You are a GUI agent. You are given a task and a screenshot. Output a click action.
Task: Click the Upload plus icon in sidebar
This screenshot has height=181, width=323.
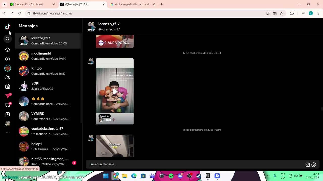[x=8, y=114]
